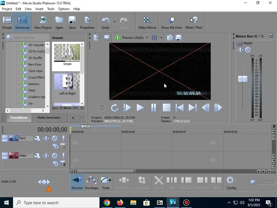Launch Show Me How tutorials
The image size is (277, 208).
172,22
